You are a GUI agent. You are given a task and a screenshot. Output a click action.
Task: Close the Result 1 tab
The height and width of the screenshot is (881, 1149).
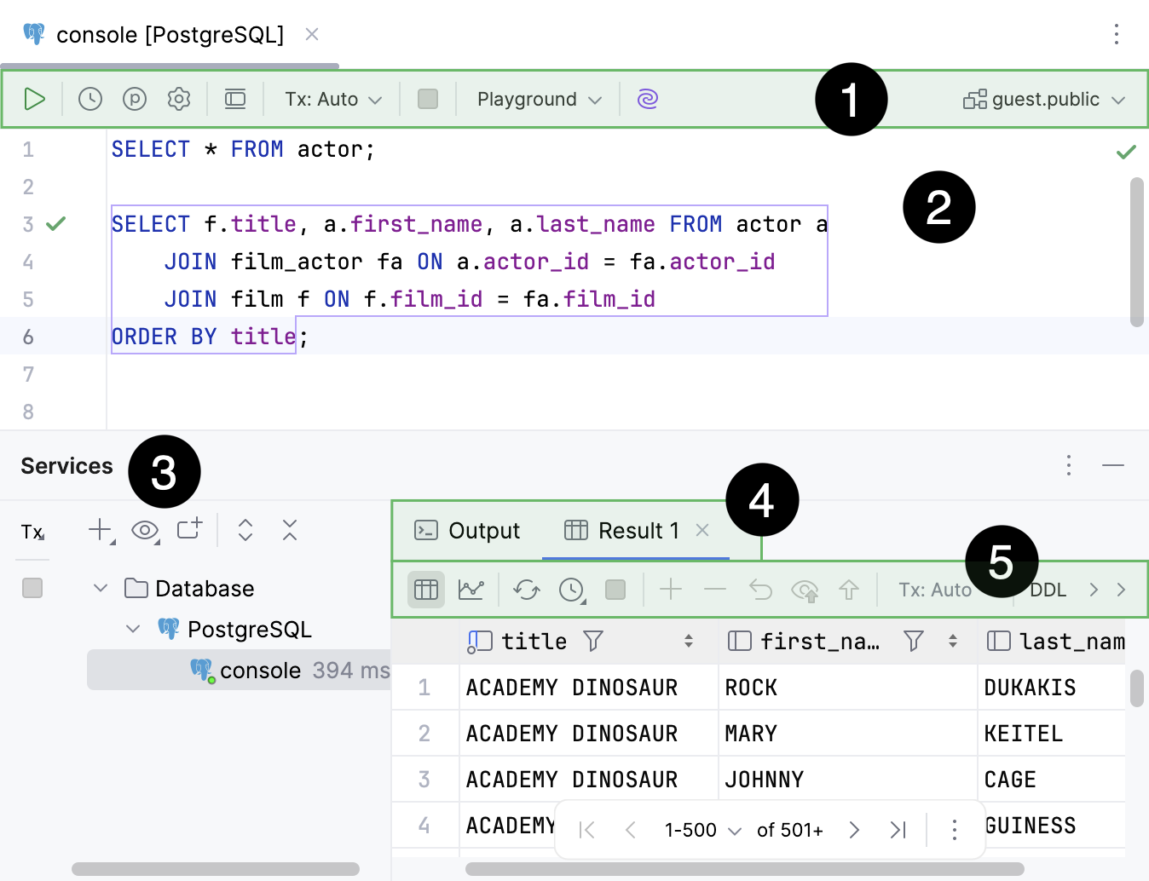point(702,531)
